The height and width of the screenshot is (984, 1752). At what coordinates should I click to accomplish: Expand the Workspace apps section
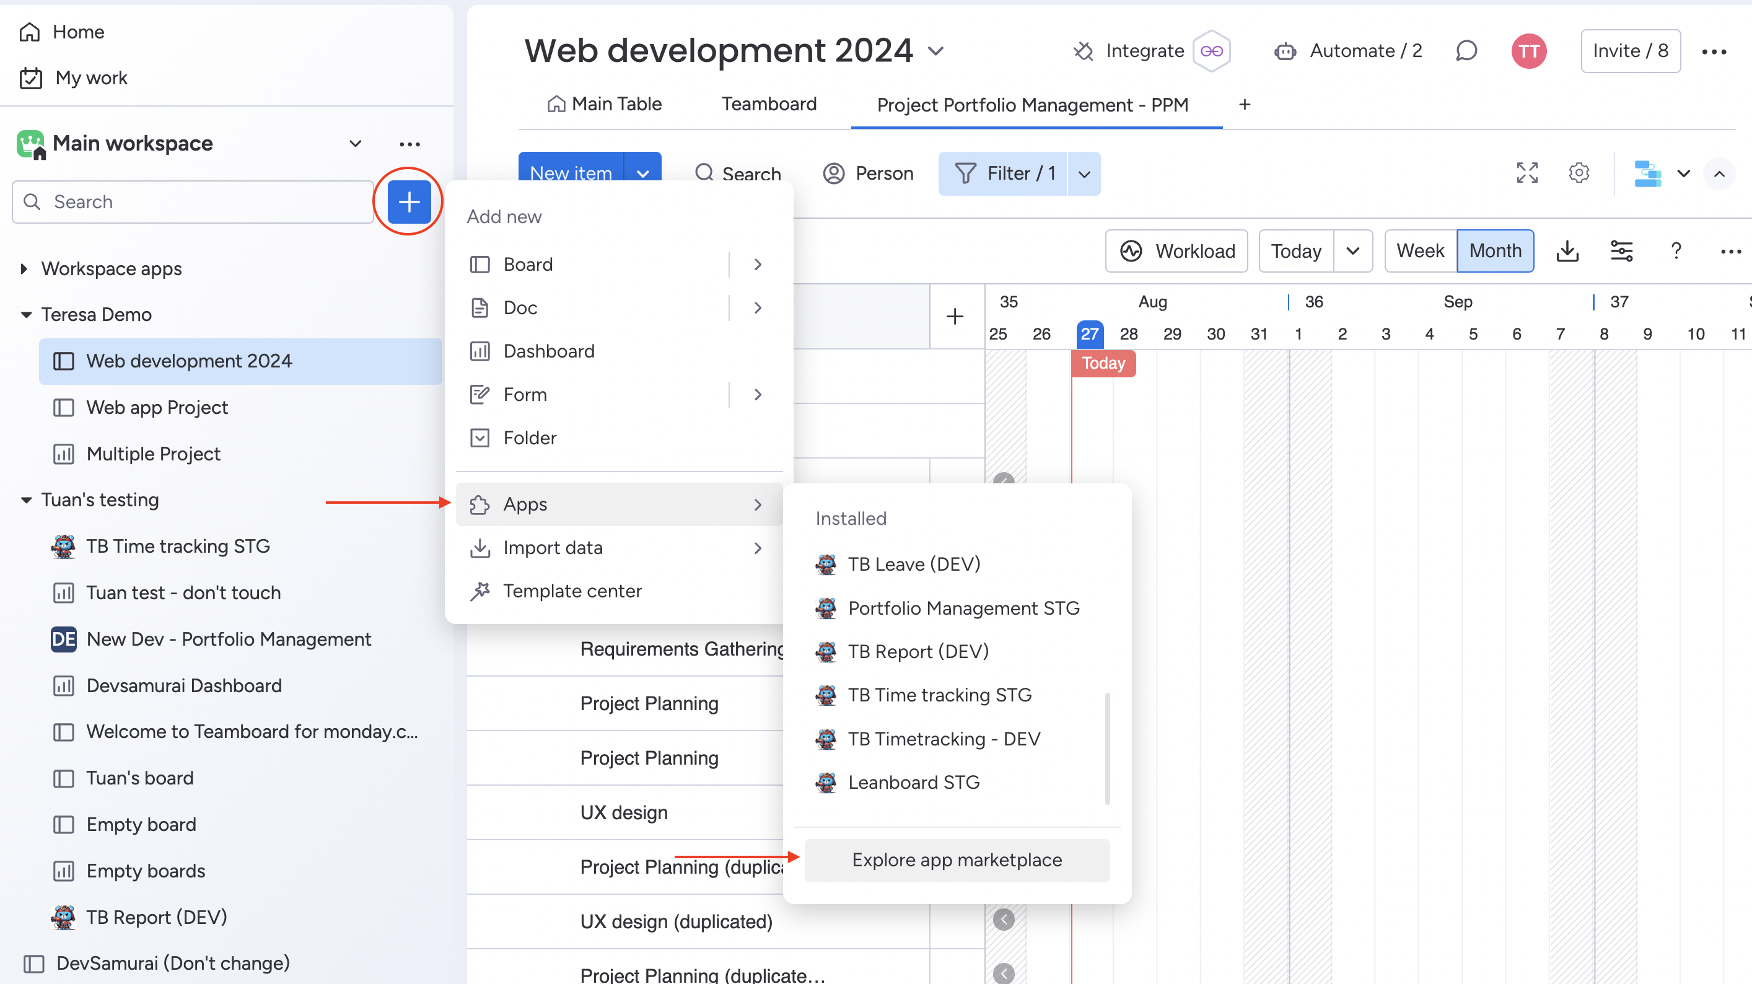tap(25, 269)
